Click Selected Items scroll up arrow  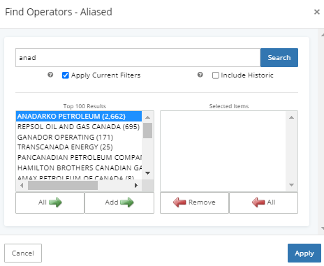click(291, 117)
